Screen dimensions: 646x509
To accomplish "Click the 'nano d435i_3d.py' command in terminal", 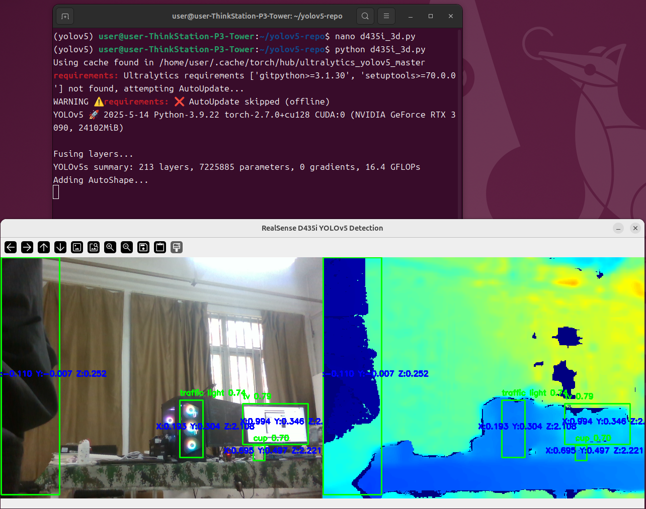I will 375,36.
